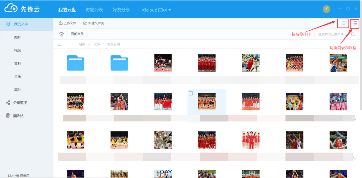Click the 上传文件 upload button
362x178 pixels.
tap(67, 23)
